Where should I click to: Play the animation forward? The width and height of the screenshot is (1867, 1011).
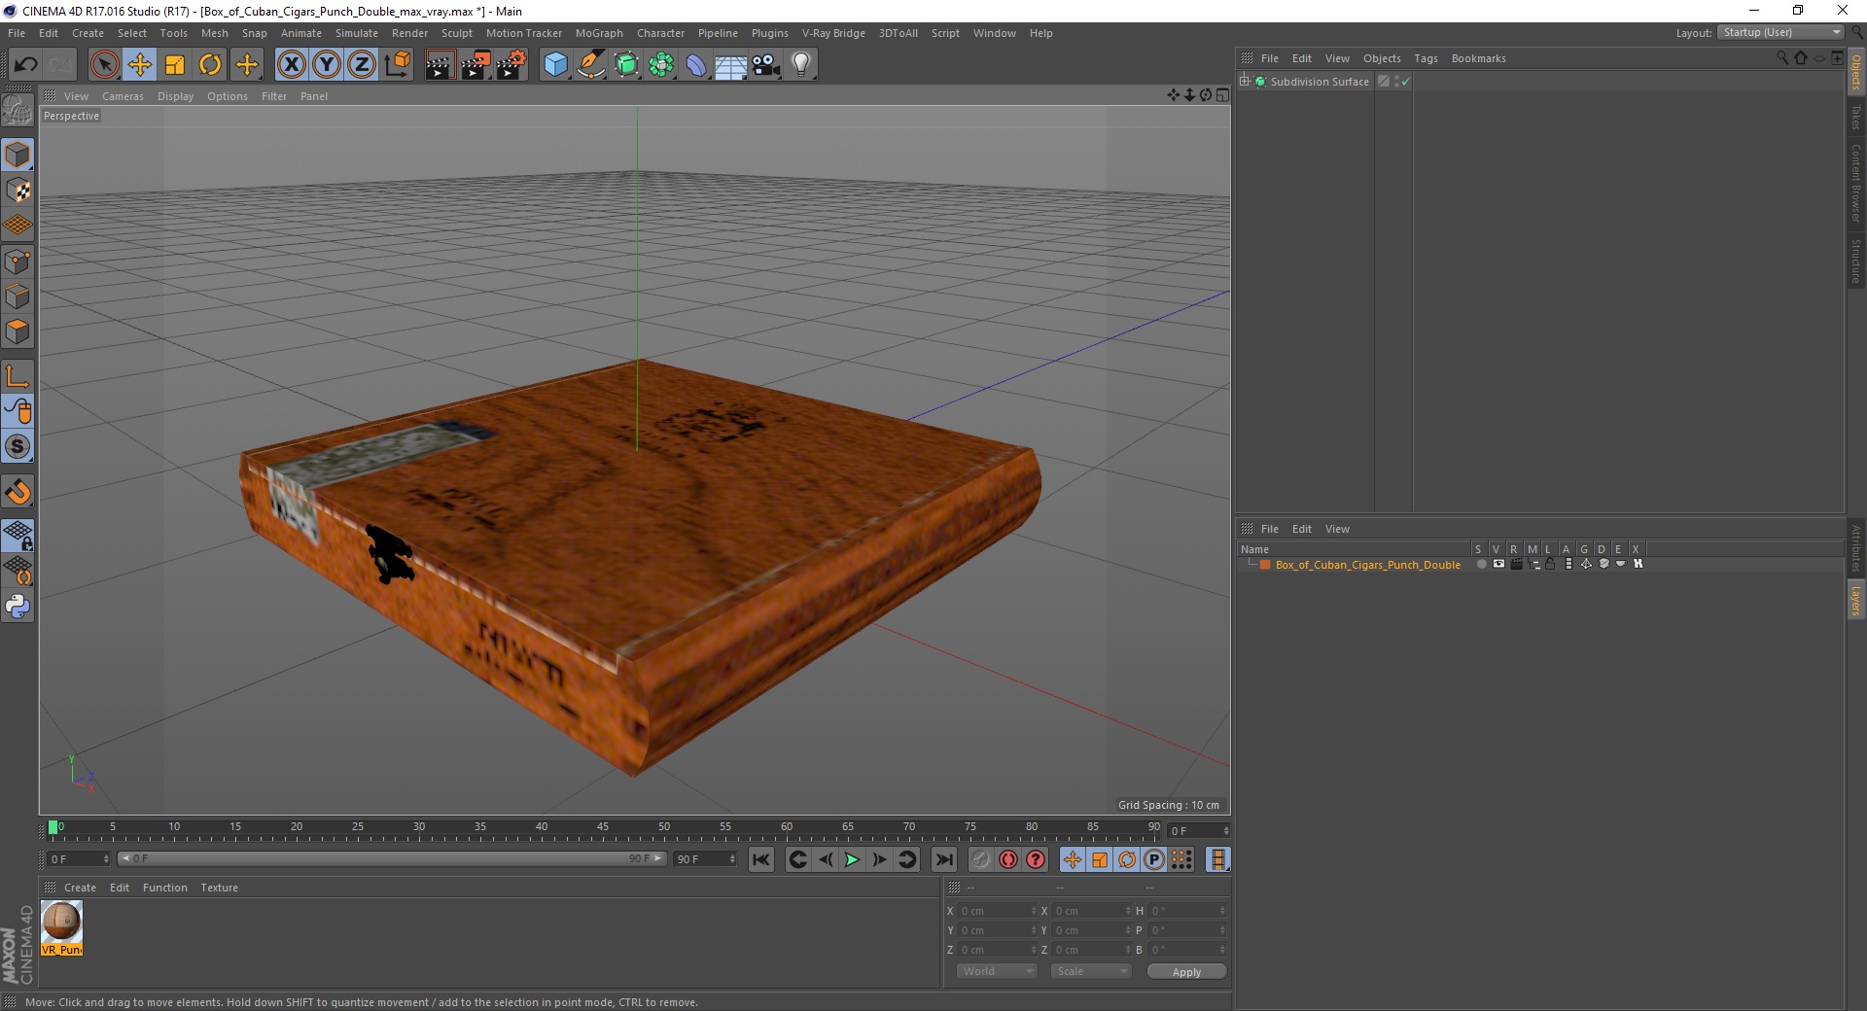(852, 859)
